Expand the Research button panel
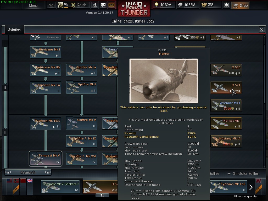The image size is (268, 201). pyautogui.click(x=28, y=172)
